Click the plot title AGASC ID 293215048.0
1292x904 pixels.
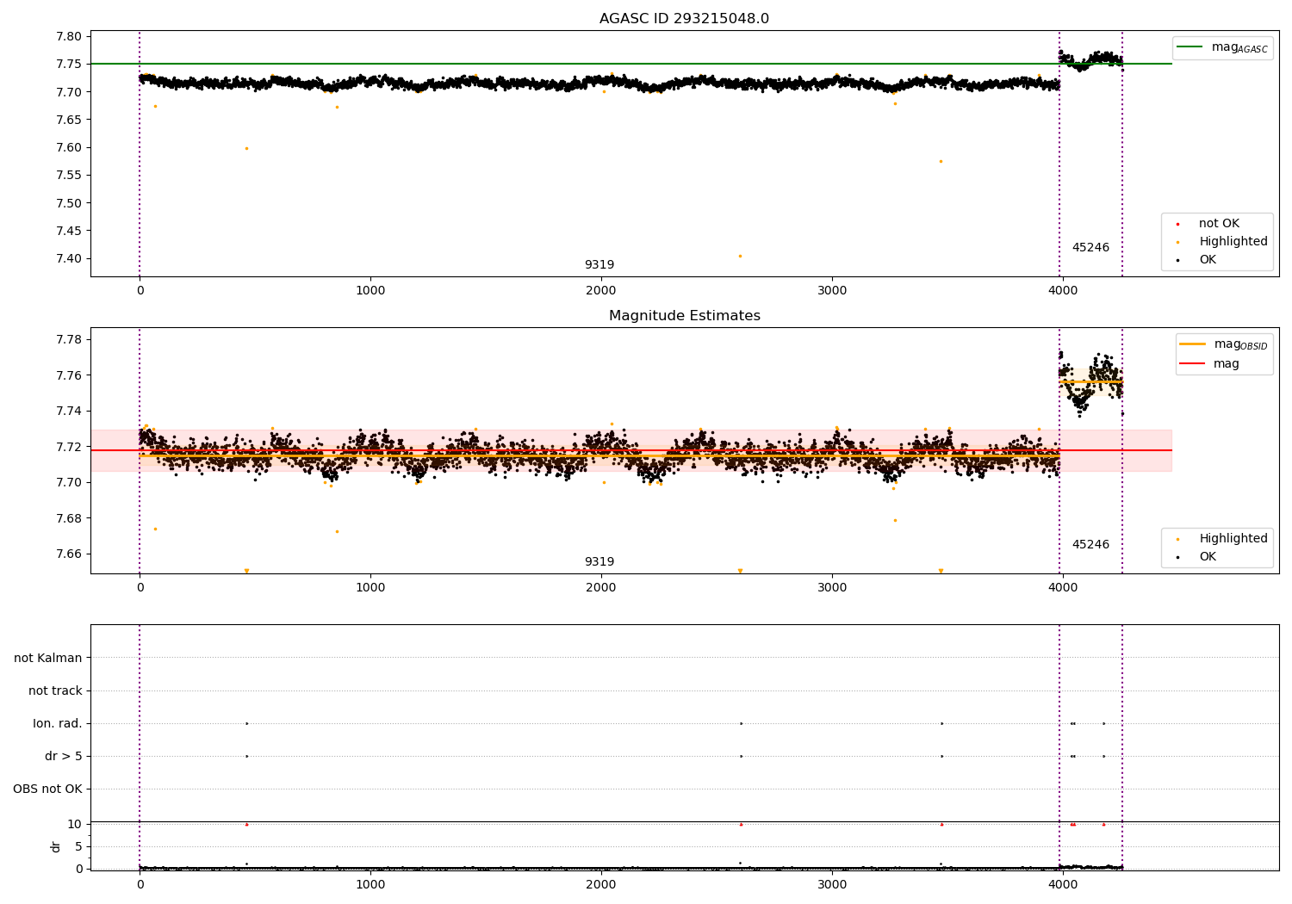coord(684,19)
